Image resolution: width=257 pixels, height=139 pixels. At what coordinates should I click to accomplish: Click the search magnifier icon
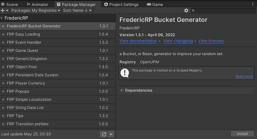[x=193, y=11]
